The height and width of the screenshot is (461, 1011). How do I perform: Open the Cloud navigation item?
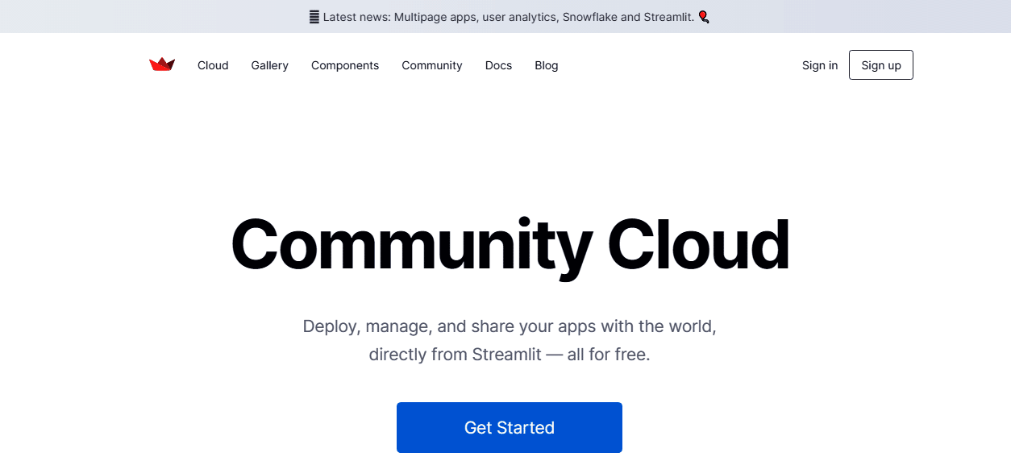tap(213, 65)
